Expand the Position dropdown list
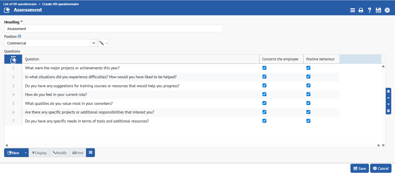The image size is (395, 173). pyautogui.click(x=94, y=43)
